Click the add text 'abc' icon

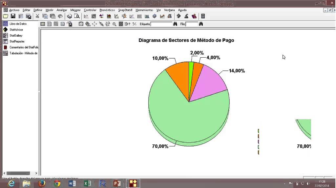(88, 24)
